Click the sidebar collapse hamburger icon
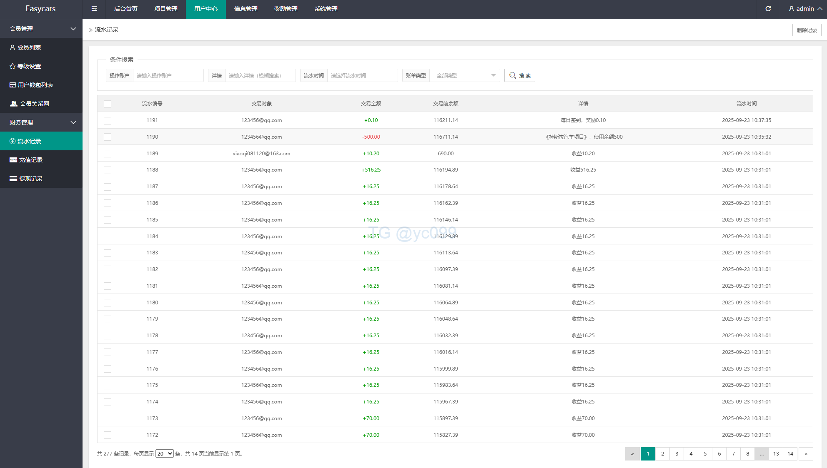827x468 pixels. tap(94, 9)
